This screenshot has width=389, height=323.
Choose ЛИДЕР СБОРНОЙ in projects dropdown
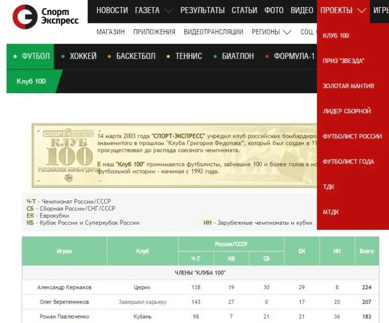coord(346,111)
